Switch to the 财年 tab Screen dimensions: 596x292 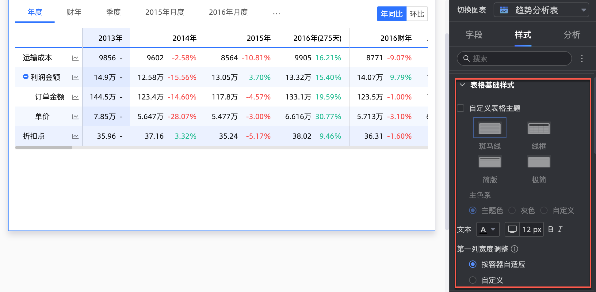coord(74,12)
